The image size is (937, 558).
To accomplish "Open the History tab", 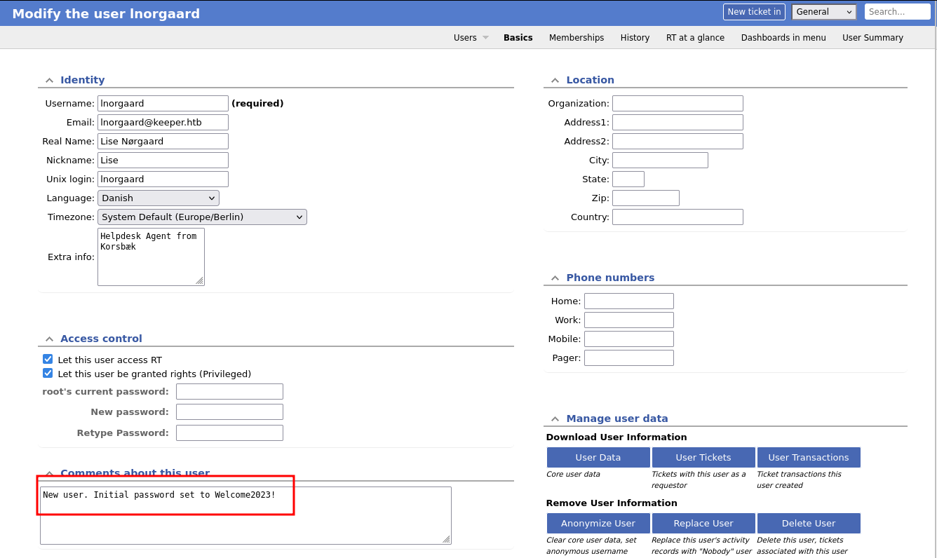I will [x=635, y=38].
